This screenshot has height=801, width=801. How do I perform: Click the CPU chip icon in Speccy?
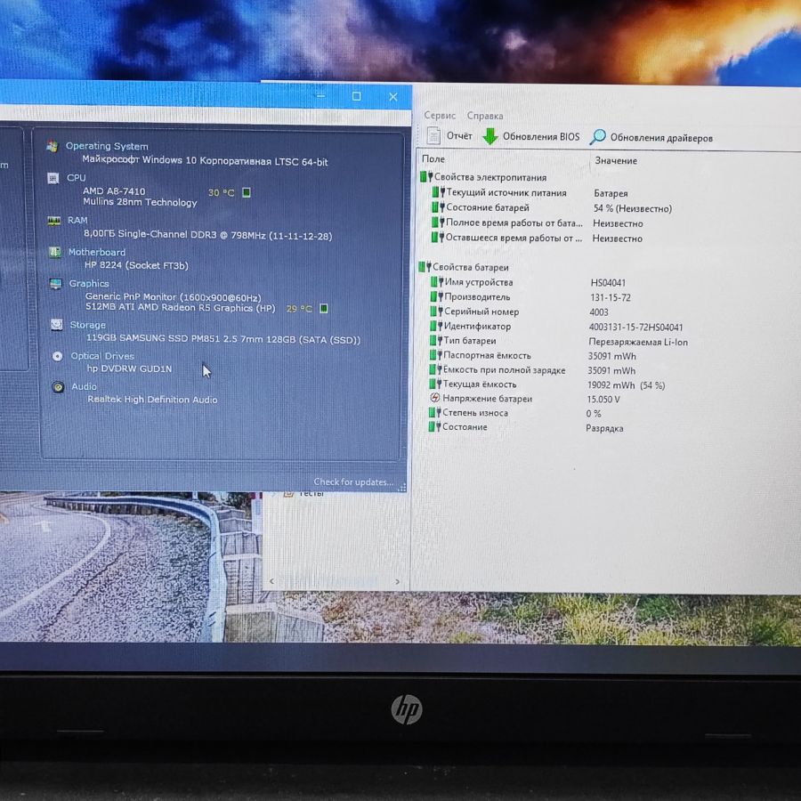(x=53, y=178)
